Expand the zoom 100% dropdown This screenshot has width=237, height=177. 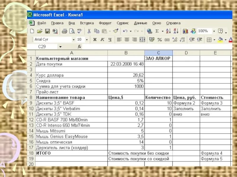(214, 31)
